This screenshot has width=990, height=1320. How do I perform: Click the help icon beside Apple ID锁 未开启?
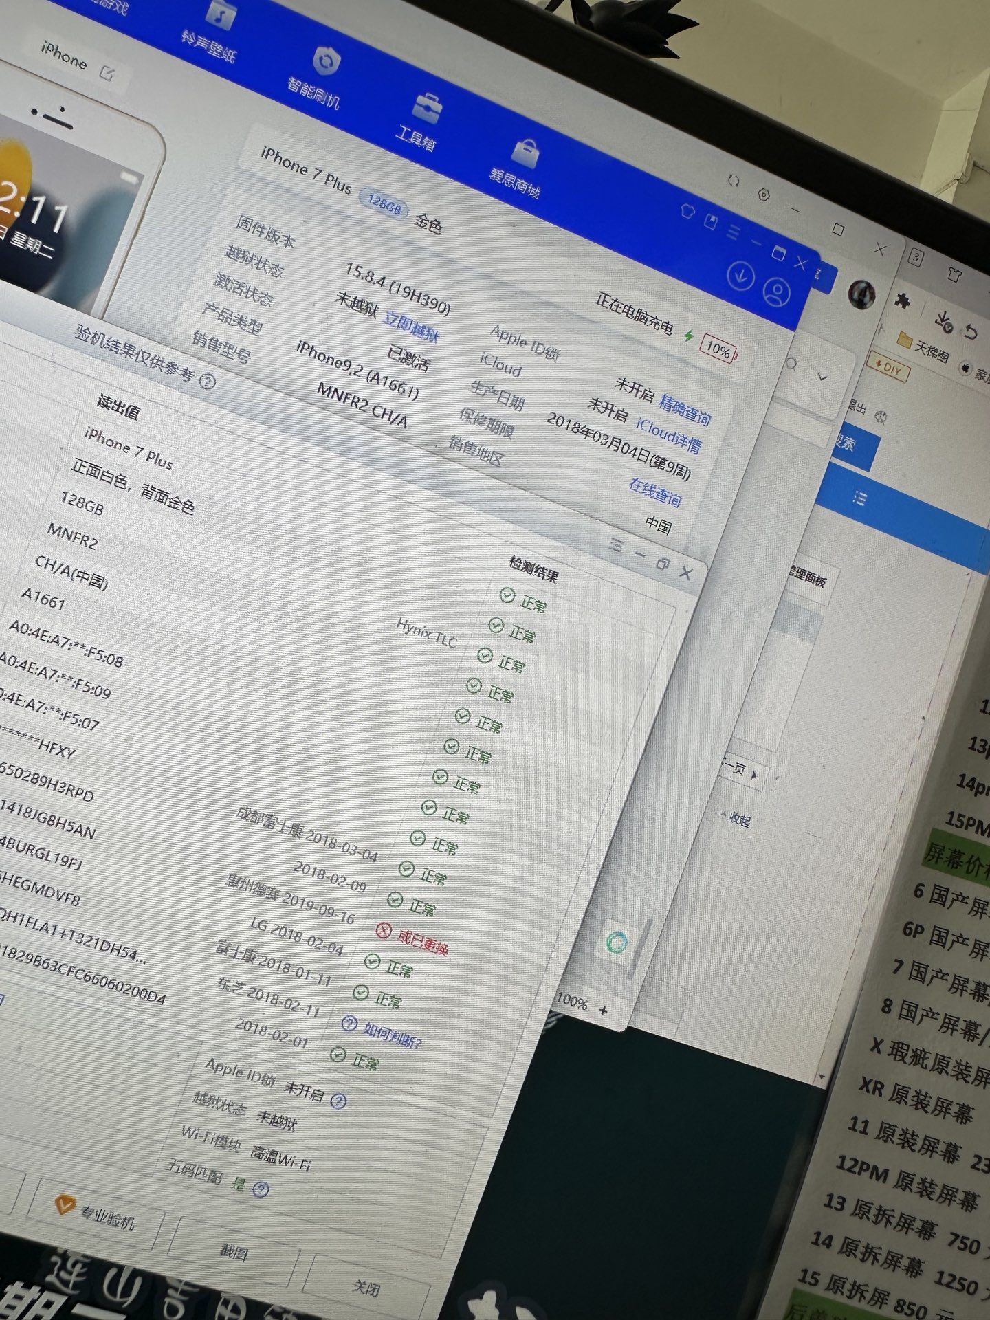[x=338, y=1101]
